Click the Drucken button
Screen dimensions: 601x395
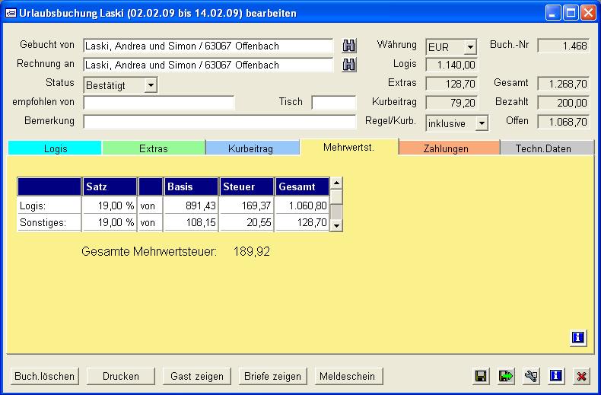coord(121,376)
